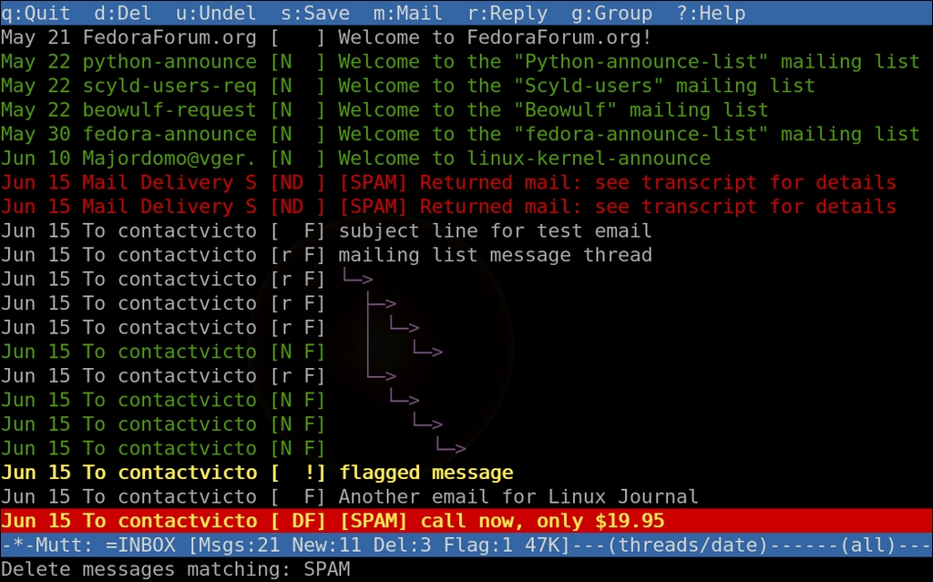Image resolution: width=933 pixels, height=582 pixels.
Task: Click the first thread arrow under mailing list thread
Action: click(x=358, y=278)
